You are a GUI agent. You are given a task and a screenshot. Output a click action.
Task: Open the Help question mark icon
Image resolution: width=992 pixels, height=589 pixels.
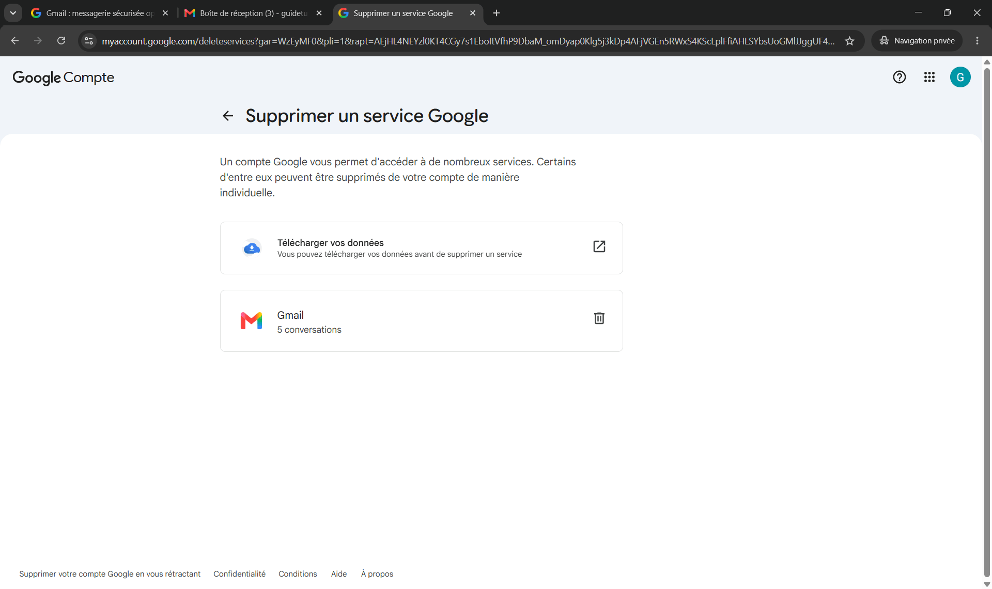[x=900, y=77]
